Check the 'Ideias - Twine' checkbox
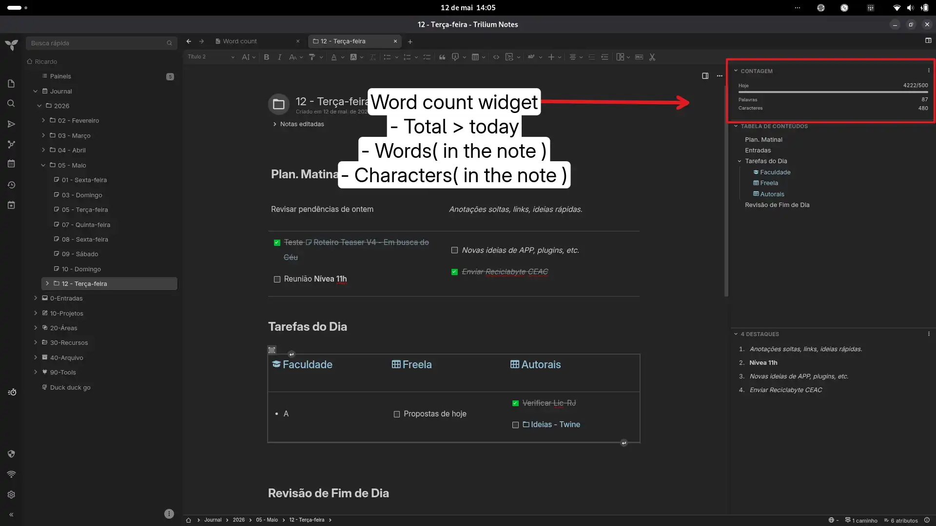Image resolution: width=936 pixels, height=526 pixels. [515, 425]
